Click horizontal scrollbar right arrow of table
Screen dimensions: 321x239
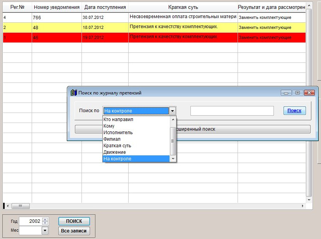pyautogui.click(x=302, y=206)
